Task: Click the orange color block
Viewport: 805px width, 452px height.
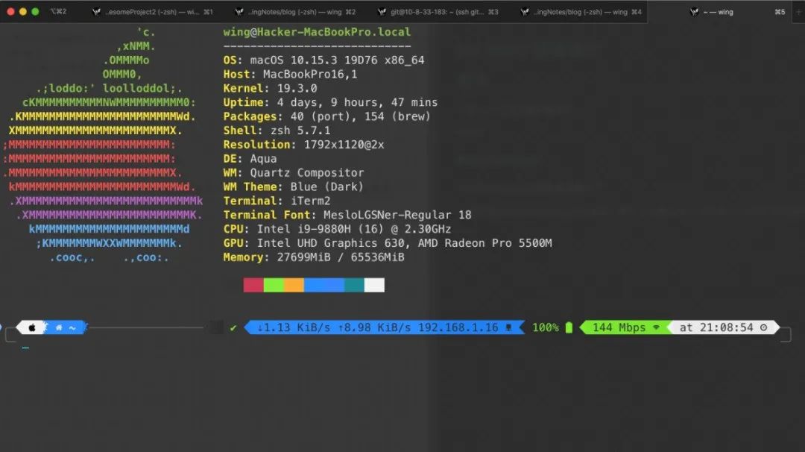Action: coord(294,285)
